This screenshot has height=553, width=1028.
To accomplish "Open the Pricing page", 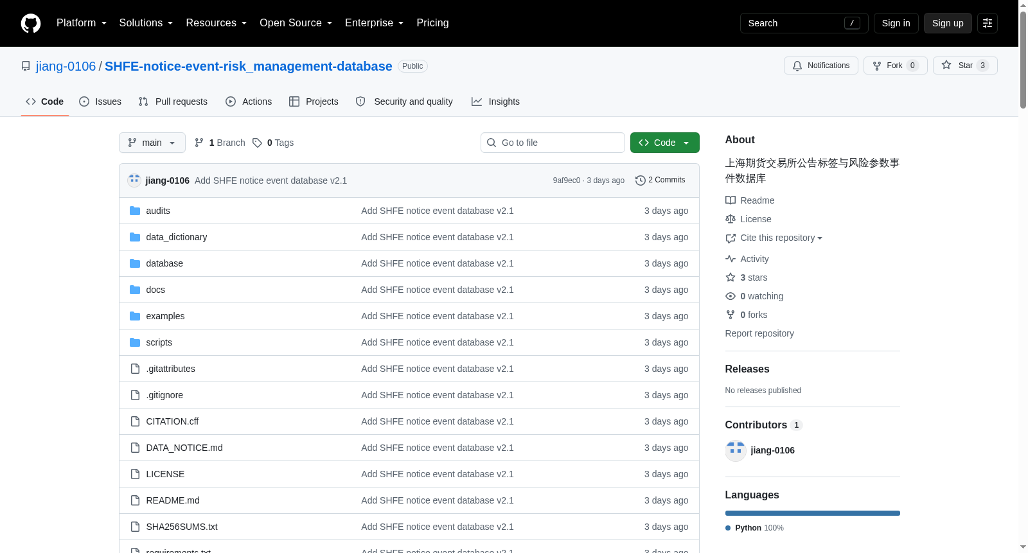I will 432,23.
